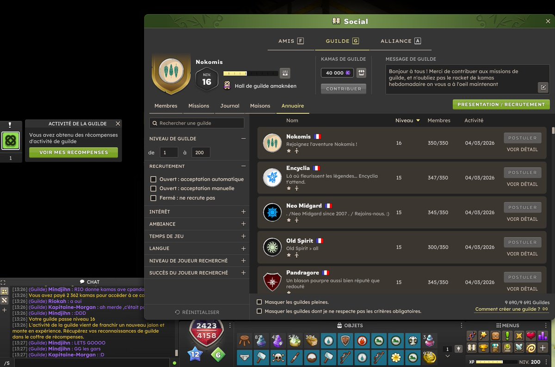Select the white underwear item slot

coord(245,358)
